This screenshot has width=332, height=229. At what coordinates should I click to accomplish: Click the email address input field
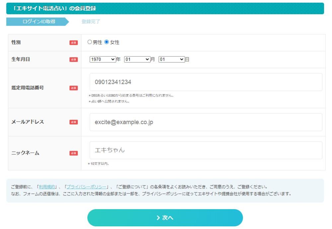206,122
